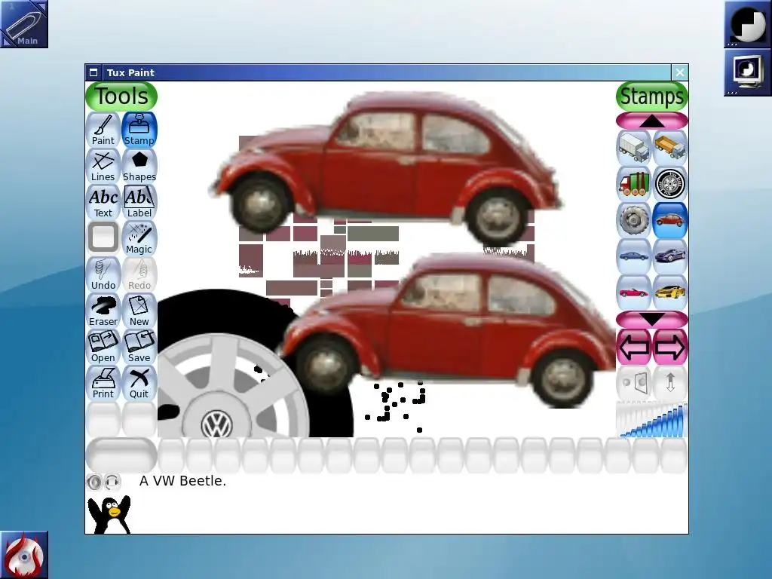Go to next stamp category with right arrow
The height and width of the screenshot is (579, 772).
[670, 347]
